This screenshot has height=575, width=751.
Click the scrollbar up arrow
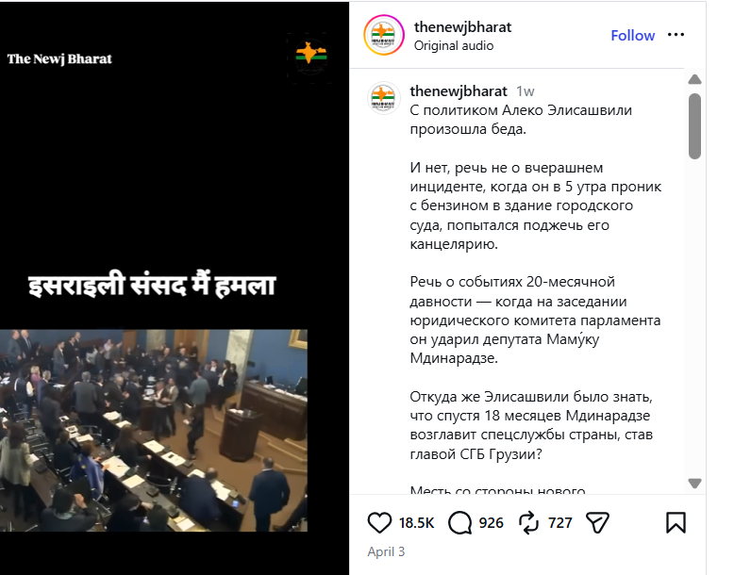coord(694,79)
